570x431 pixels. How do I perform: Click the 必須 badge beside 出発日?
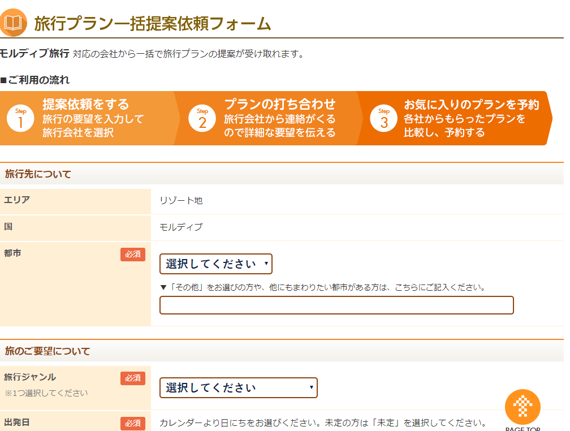pos(133,423)
